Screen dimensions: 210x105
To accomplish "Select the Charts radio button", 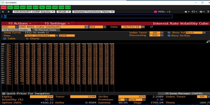I will click(x=27, y=39).
